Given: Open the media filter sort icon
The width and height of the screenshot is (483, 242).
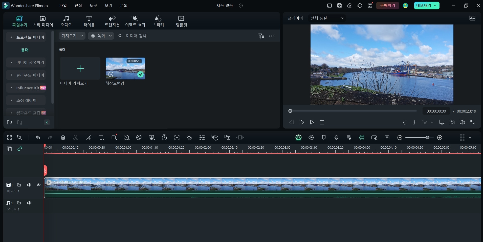Looking at the screenshot, I should coord(261,36).
